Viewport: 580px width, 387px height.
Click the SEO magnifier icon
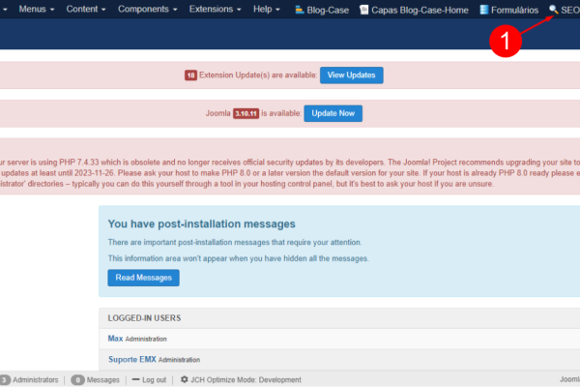(x=553, y=10)
